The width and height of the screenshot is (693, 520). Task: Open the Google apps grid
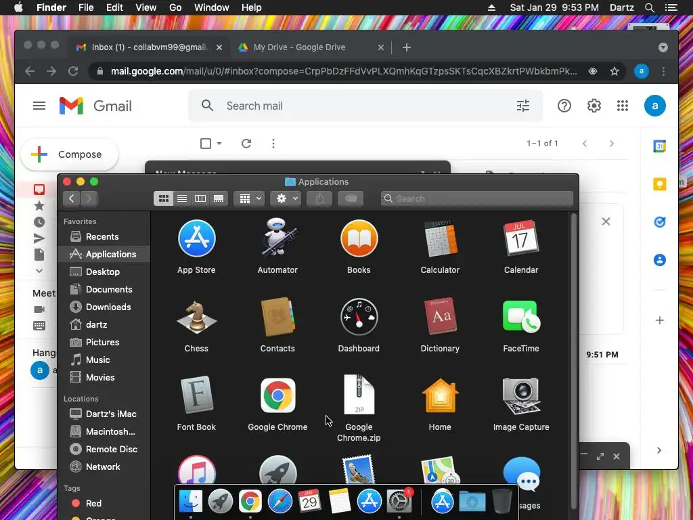click(623, 106)
